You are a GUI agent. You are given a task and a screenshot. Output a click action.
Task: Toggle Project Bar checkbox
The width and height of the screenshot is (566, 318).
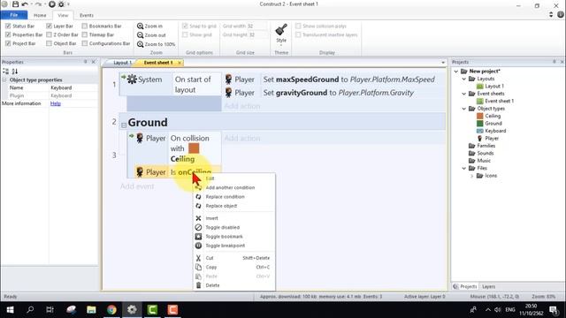point(8,43)
